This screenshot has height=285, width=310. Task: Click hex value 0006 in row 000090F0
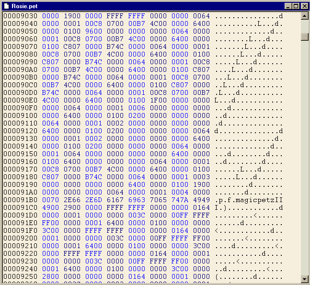tap(137, 108)
